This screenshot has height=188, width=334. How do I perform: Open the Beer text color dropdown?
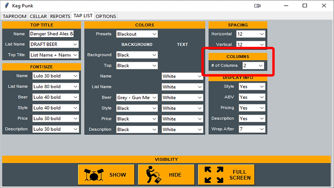click(x=182, y=98)
